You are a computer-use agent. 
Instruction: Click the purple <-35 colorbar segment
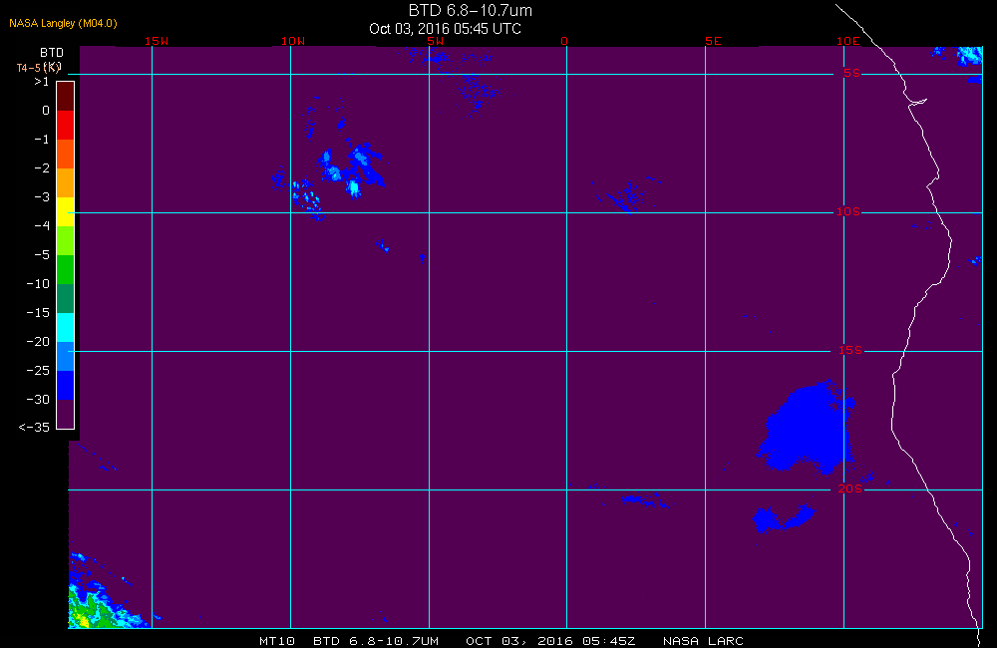click(x=66, y=414)
